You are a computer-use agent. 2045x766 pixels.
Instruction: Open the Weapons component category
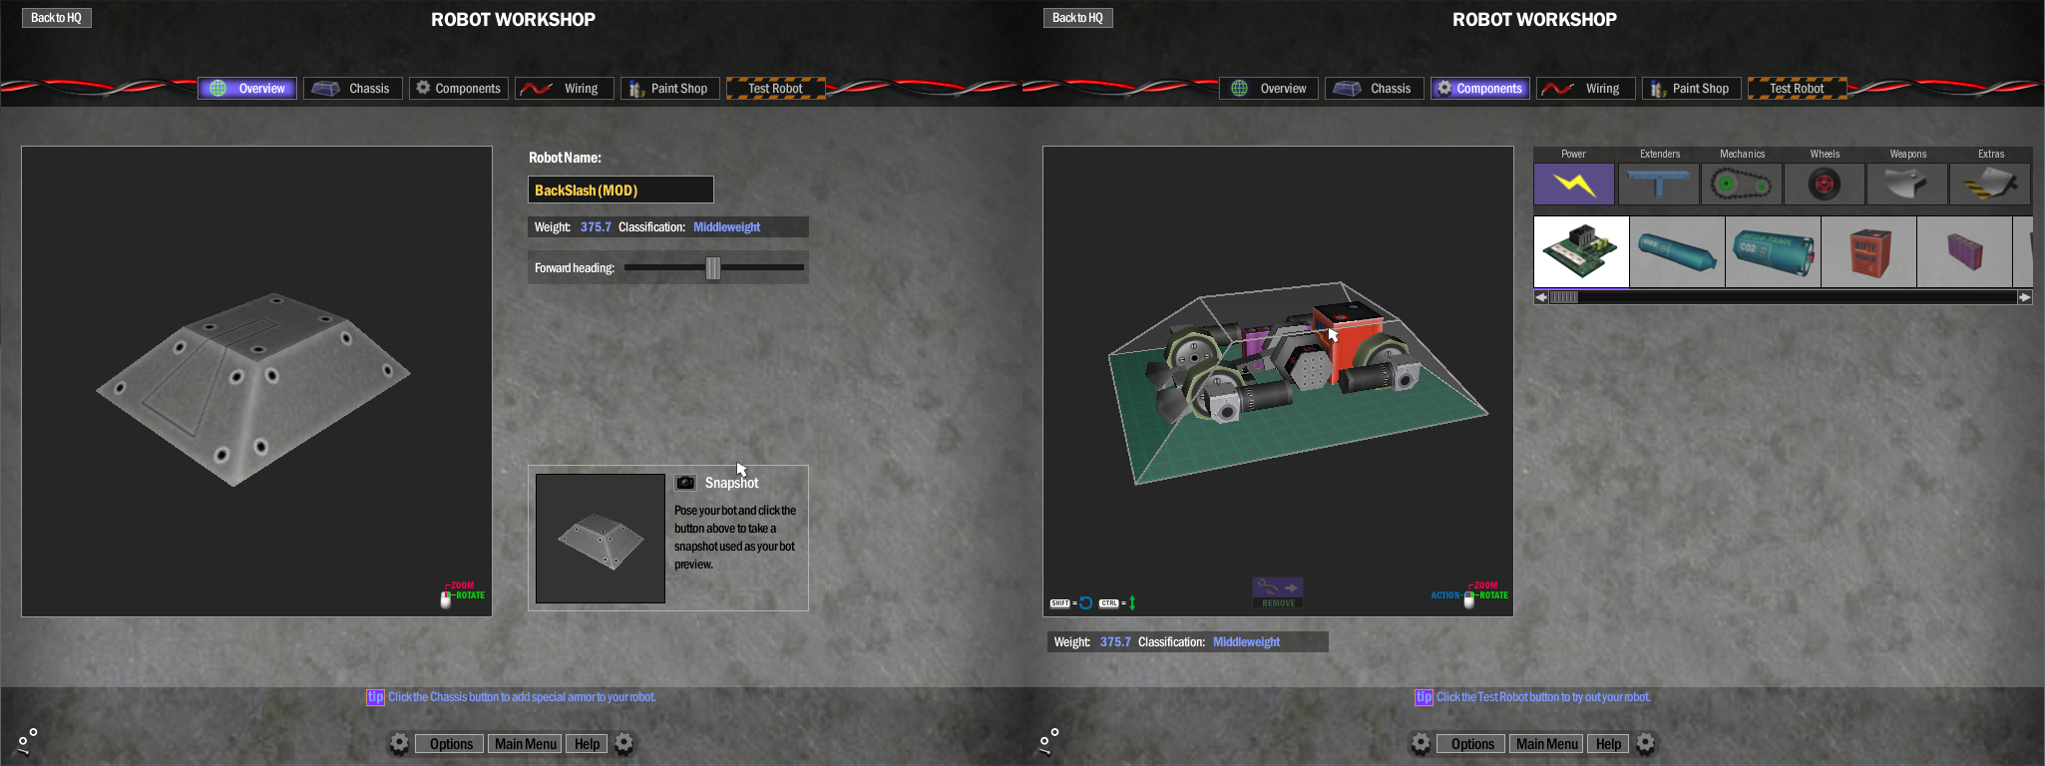click(1906, 185)
